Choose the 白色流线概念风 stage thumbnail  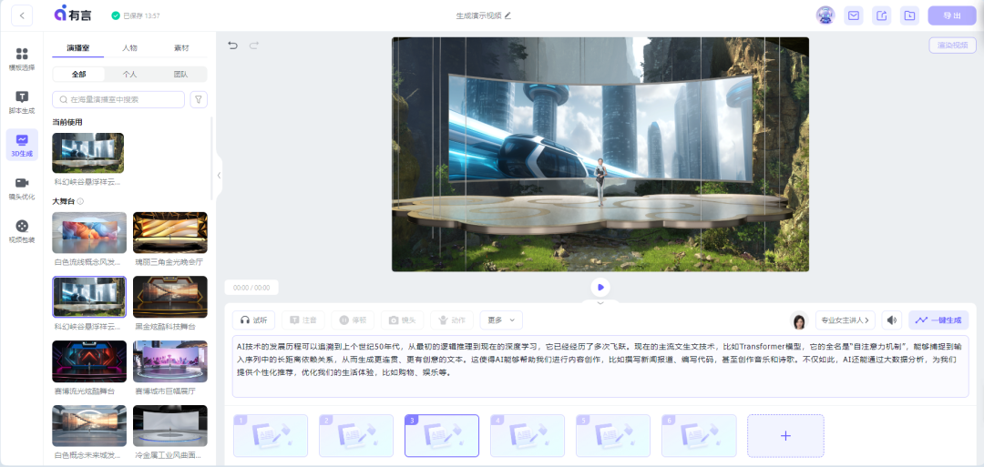pyautogui.click(x=89, y=232)
